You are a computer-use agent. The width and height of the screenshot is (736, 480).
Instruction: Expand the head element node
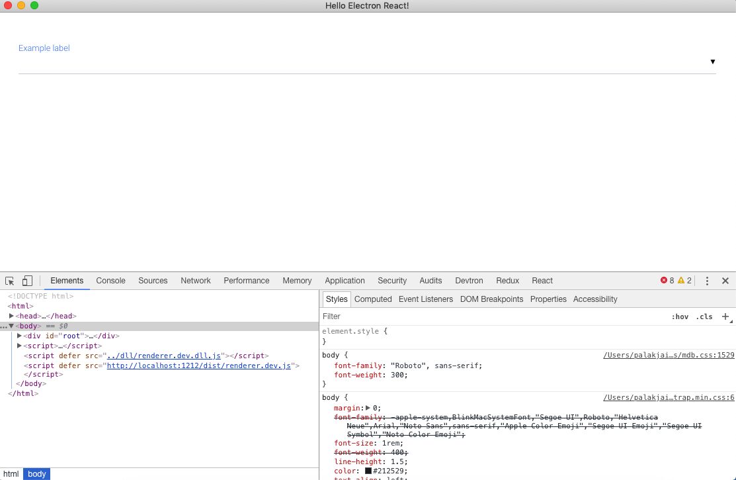tap(11, 316)
